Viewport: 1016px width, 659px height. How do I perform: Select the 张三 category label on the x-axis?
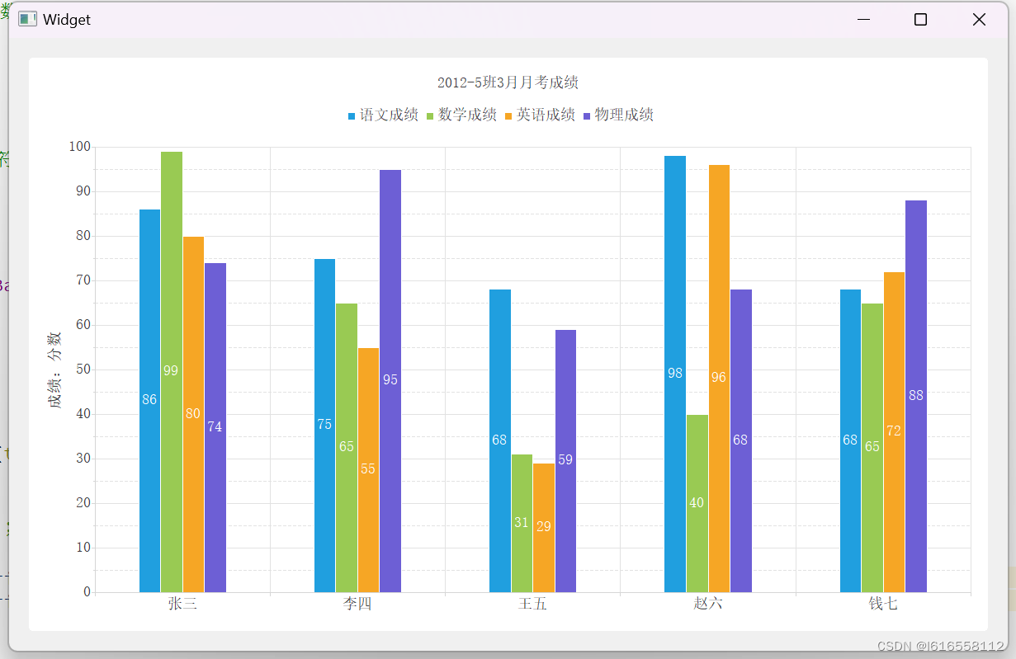point(182,604)
